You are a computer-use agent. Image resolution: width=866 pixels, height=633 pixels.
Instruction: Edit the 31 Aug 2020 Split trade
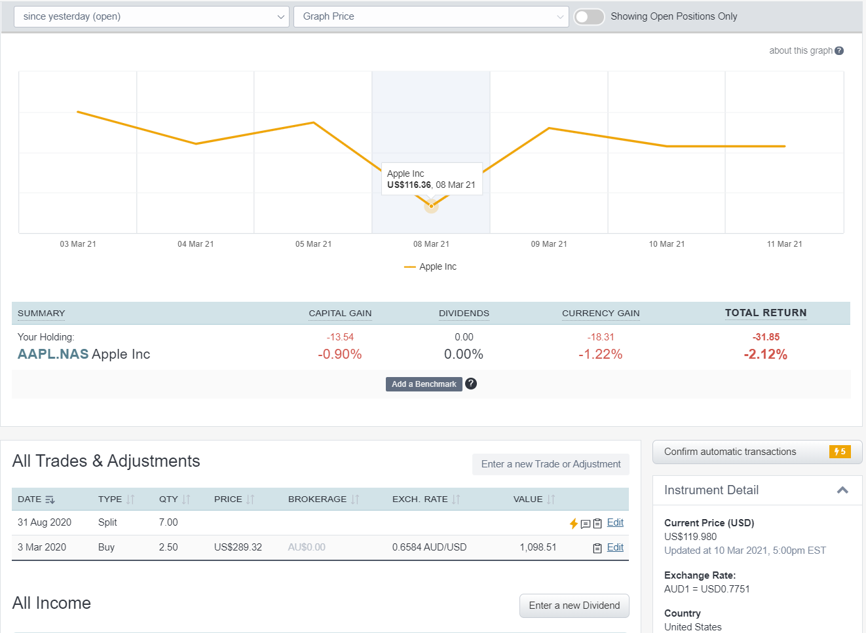[x=615, y=522]
